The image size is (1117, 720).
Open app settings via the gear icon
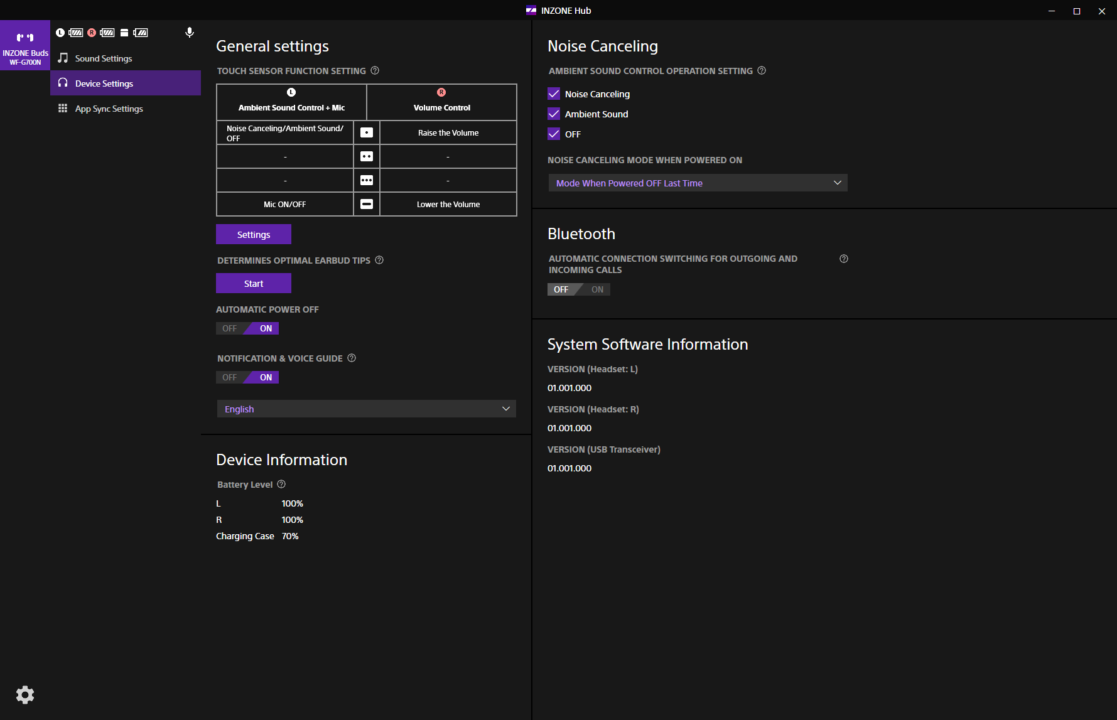coord(25,695)
